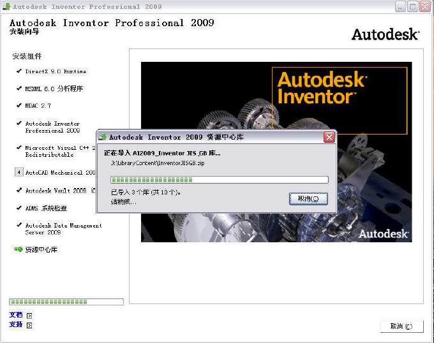Screen dimensions: 434x343
Task: Click the 请稍候... text in the dialog
Action: point(123,201)
